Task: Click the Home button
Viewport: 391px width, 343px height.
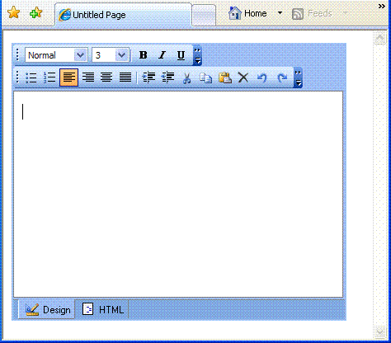Action: click(247, 13)
